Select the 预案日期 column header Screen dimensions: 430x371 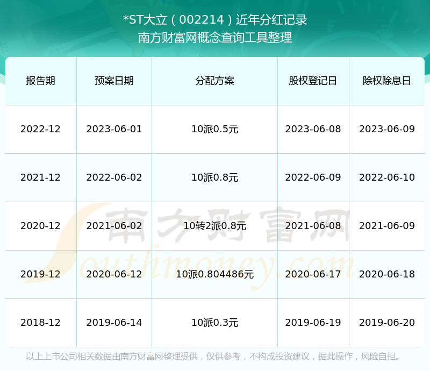coord(114,81)
